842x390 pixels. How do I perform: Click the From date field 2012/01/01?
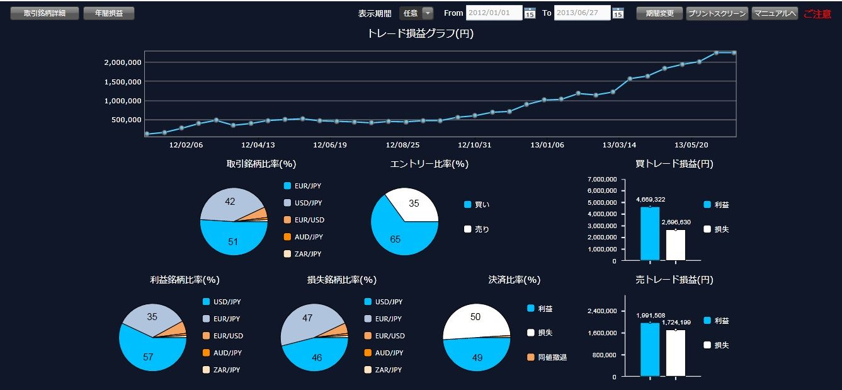click(x=494, y=13)
